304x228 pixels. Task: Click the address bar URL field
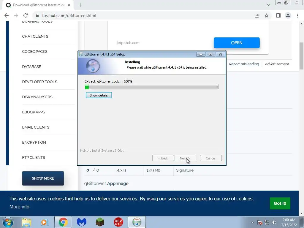pyautogui.click(x=143, y=15)
